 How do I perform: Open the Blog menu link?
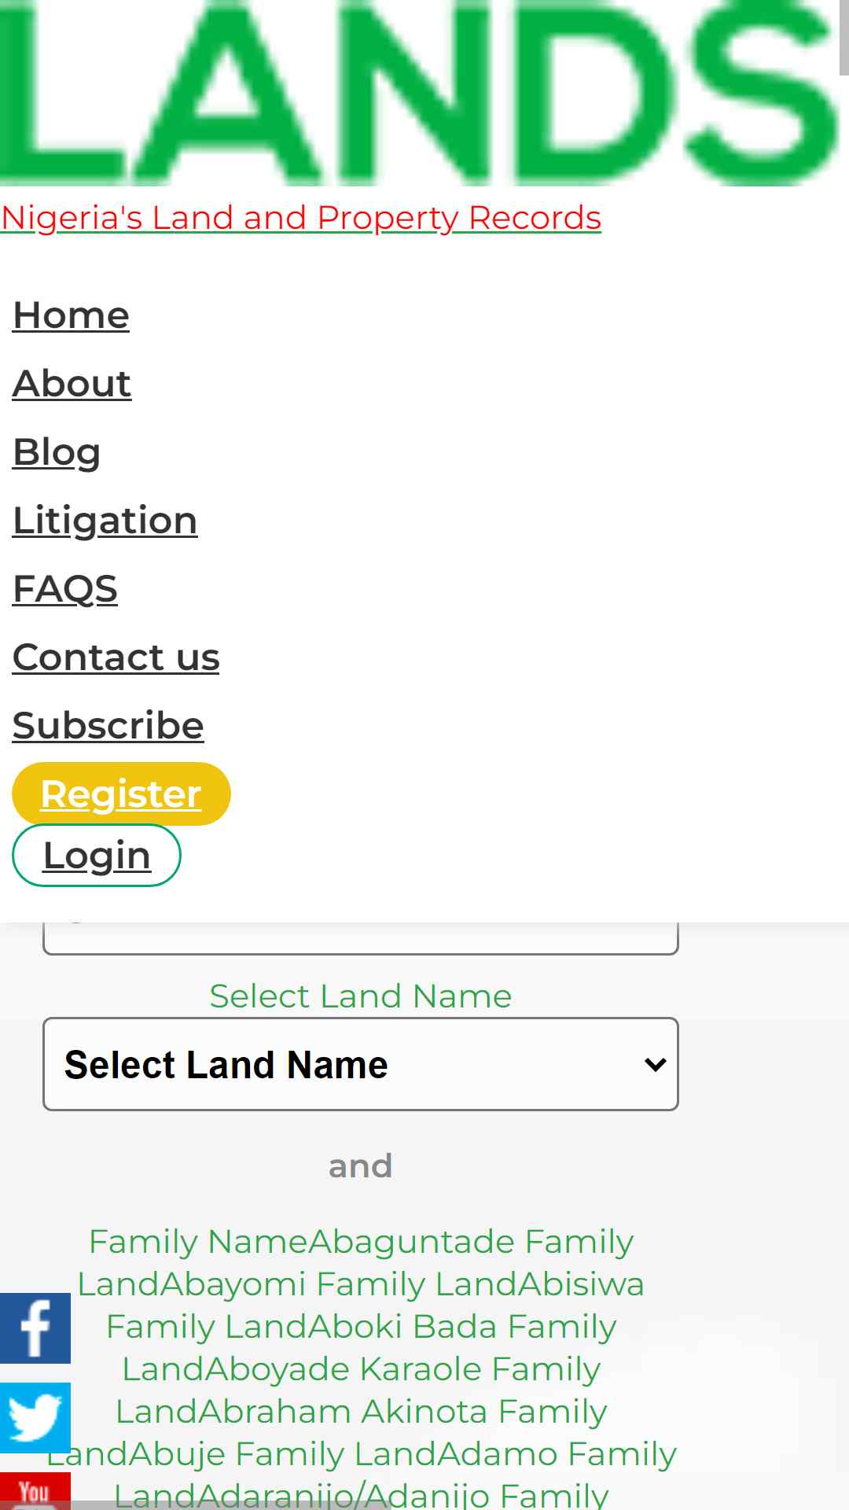(x=57, y=452)
